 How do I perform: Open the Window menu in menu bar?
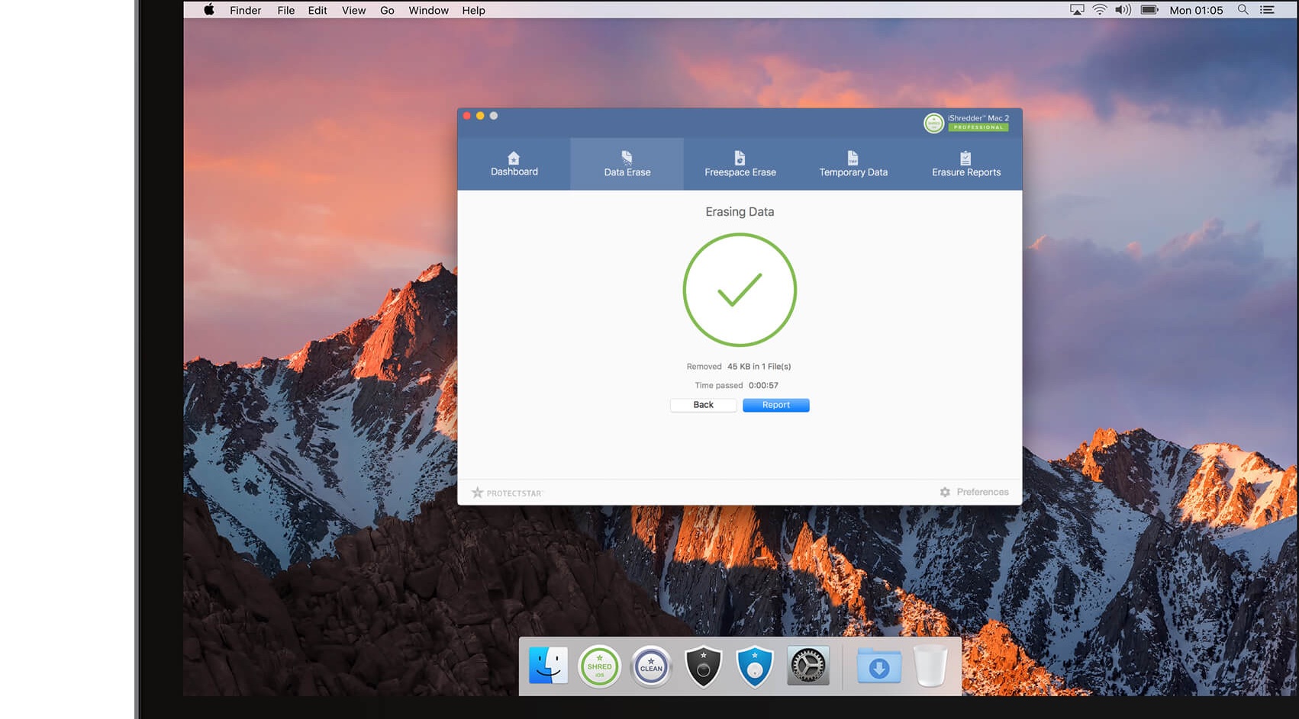click(x=428, y=10)
